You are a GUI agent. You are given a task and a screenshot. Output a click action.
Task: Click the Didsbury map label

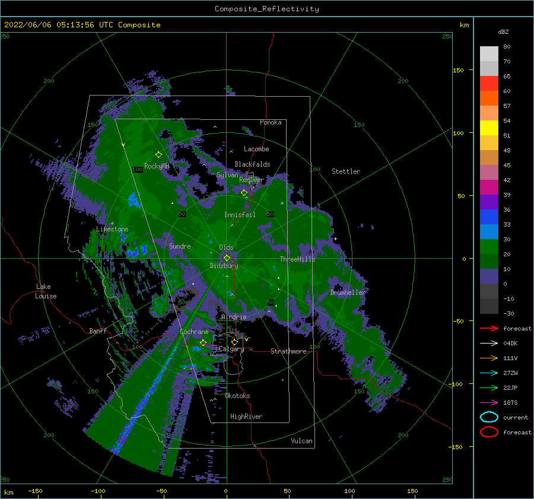224,266
